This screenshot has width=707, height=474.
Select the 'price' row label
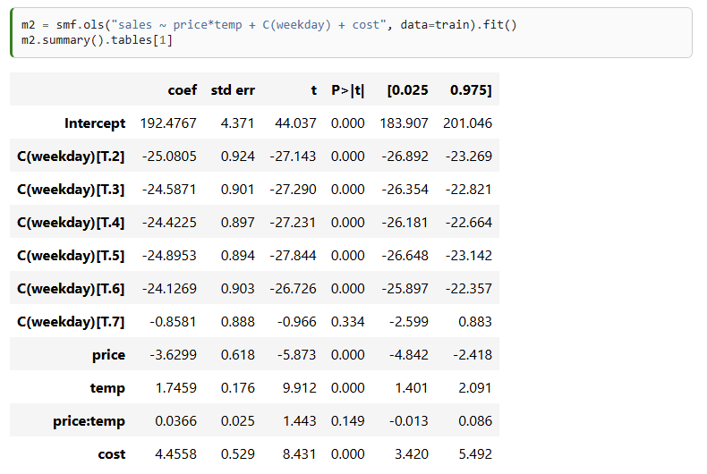pos(108,355)
